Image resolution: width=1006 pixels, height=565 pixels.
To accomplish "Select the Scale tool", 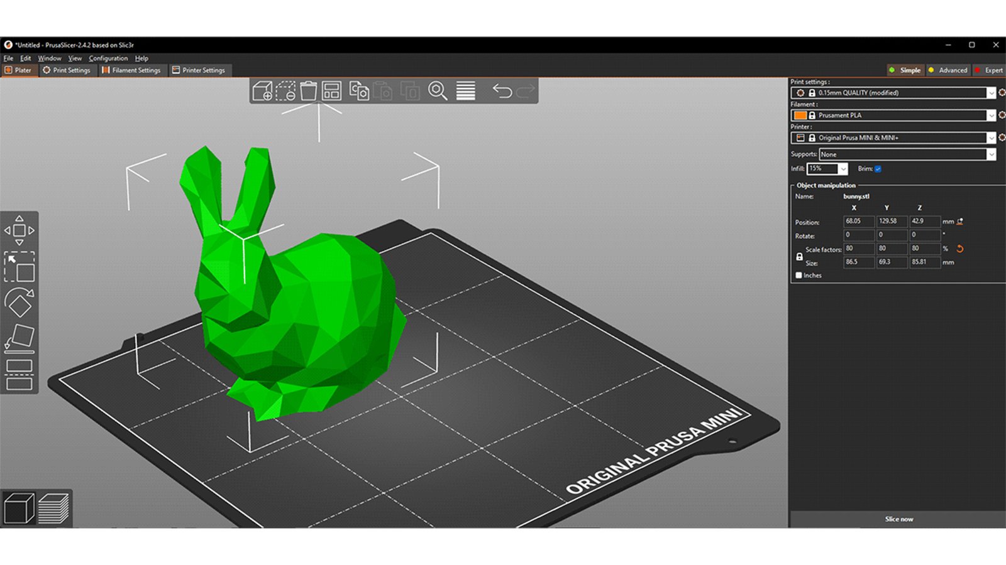I will (19, 267).
